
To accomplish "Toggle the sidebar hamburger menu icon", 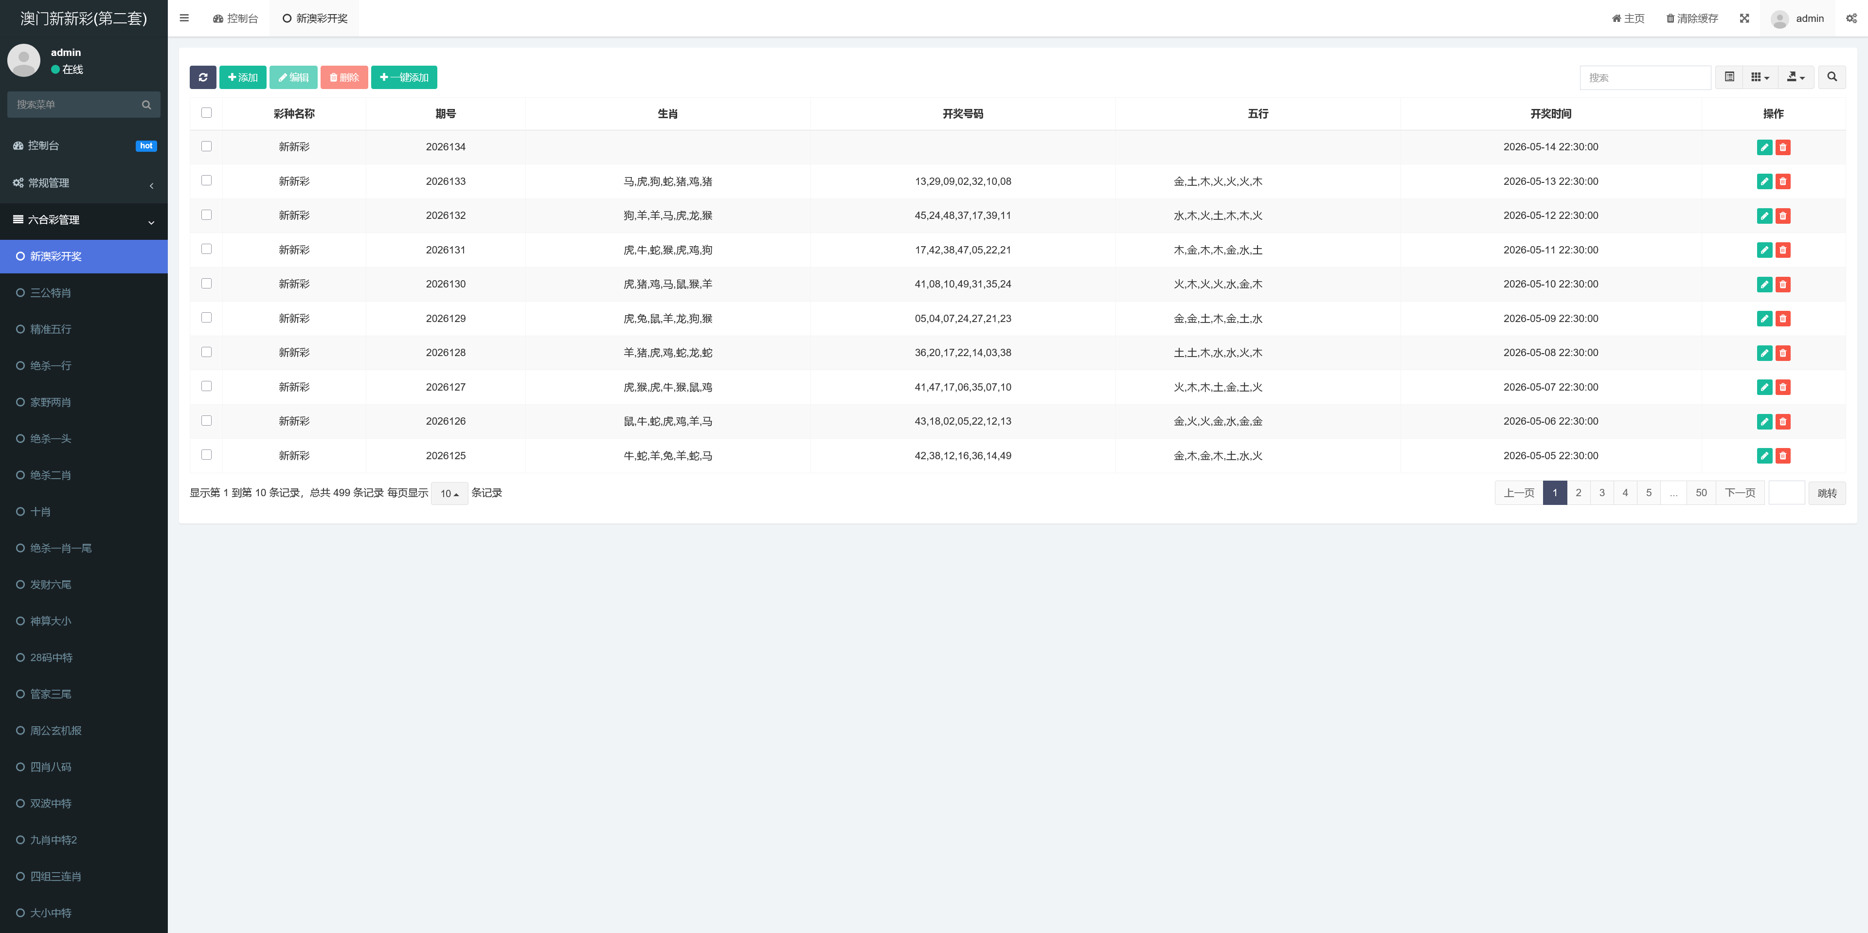I will [x=184, y=18].
